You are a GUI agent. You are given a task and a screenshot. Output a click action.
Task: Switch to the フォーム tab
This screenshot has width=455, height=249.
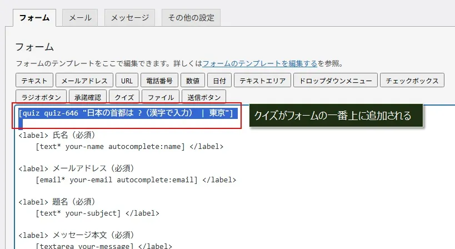click(33, 17)
